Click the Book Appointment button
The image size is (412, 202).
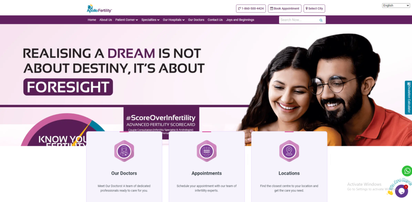pos(284,9)
